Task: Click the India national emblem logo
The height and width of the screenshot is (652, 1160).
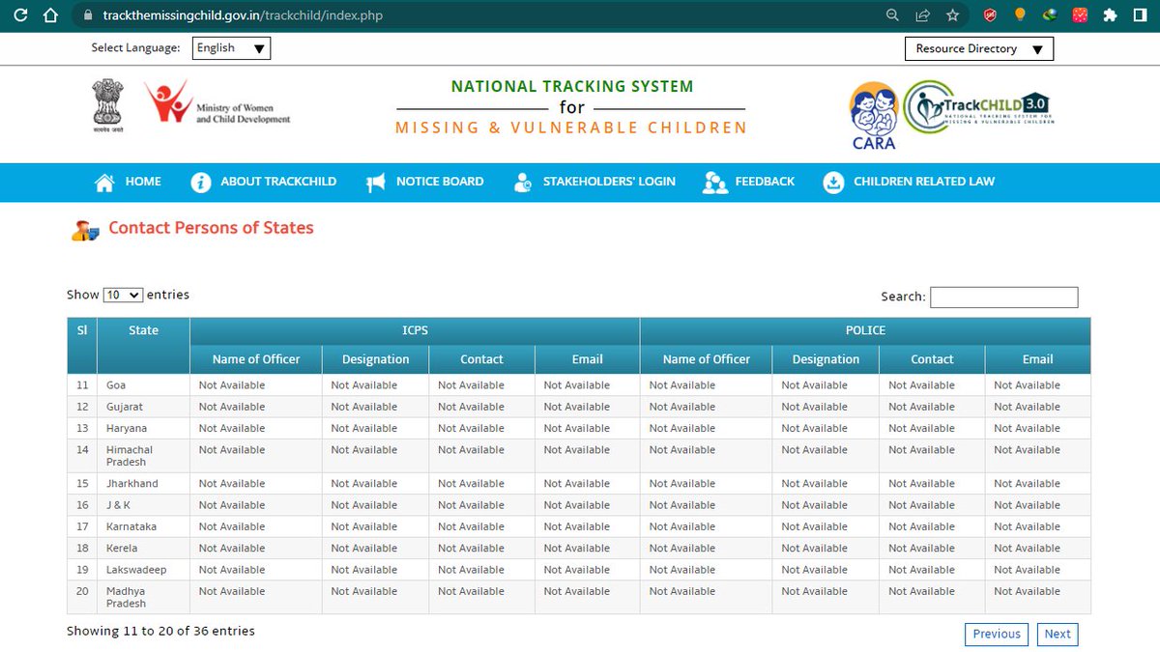Action: [x=109, y=105]
